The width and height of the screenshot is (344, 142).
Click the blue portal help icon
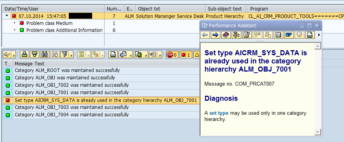[289, 35]
